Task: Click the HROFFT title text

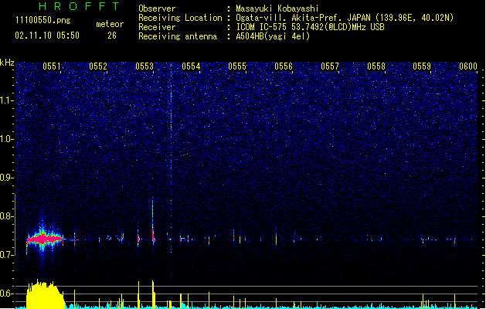Action: tap(79, 6)
